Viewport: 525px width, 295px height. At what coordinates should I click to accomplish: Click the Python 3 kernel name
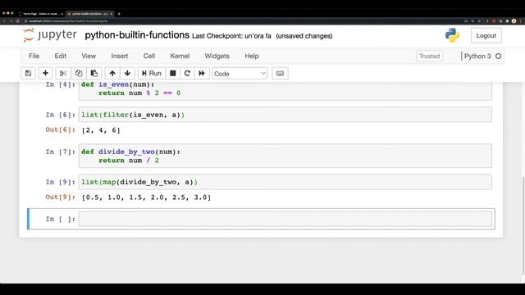point(477,57)
